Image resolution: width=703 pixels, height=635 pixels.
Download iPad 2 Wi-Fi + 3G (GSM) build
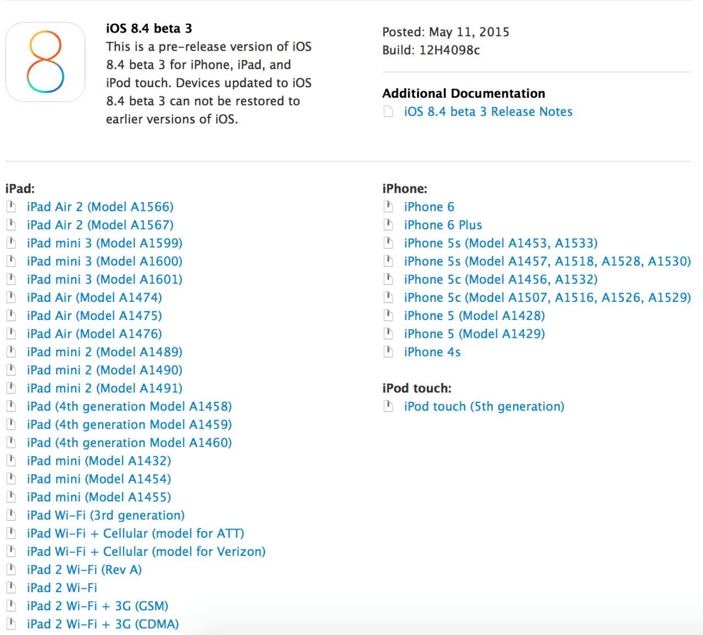[x=97, y=605]
